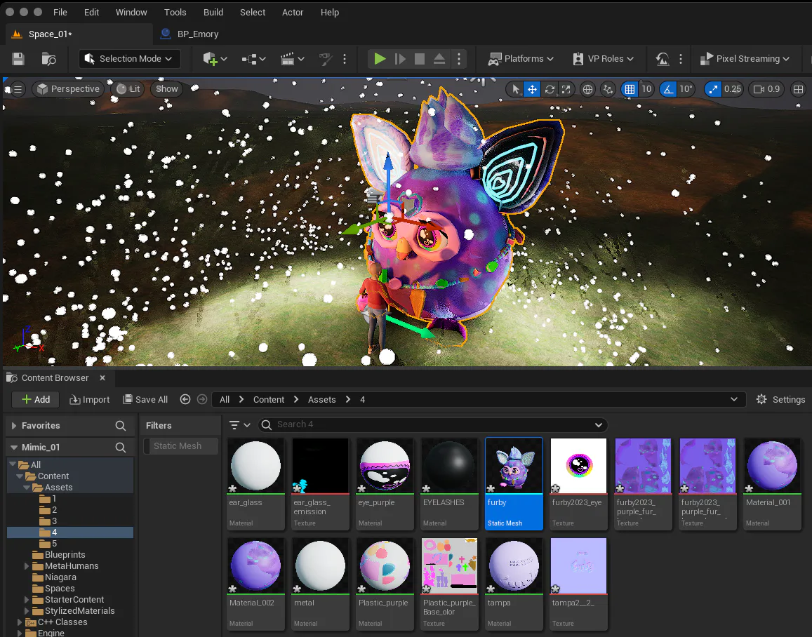
Task: Open the Pixel Streaming dropdown
Action: coord(745,59)
